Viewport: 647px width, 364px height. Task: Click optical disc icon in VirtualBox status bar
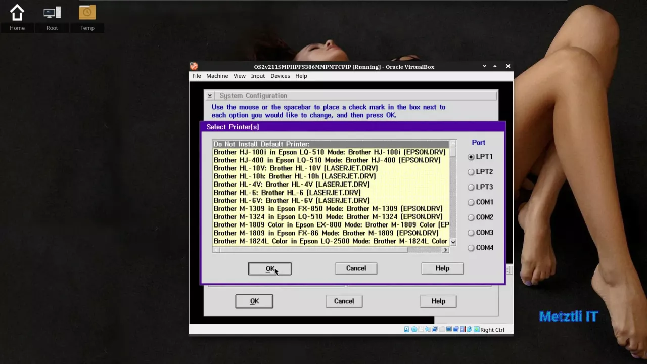point(414,329)
